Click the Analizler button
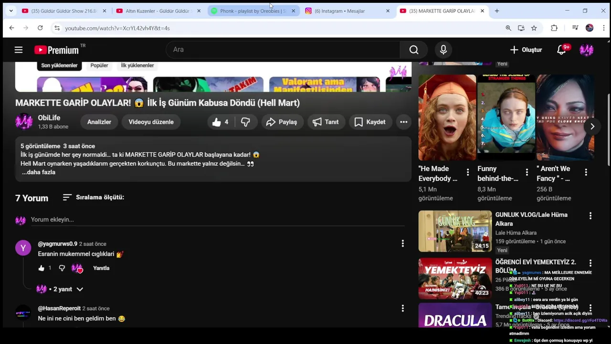This screenshot has width=611, height=344. point(99,122)
